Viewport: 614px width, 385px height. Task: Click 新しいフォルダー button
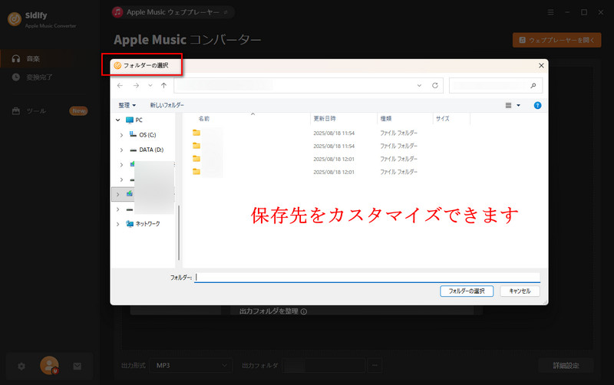coord(167,105)
